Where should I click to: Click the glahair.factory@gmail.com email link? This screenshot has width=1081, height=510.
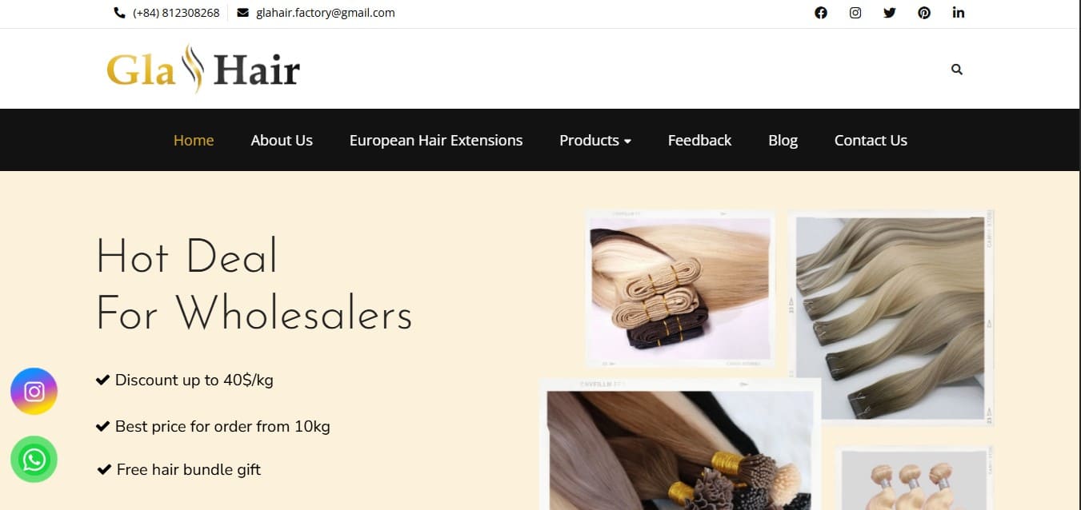[x=326, y=13]
